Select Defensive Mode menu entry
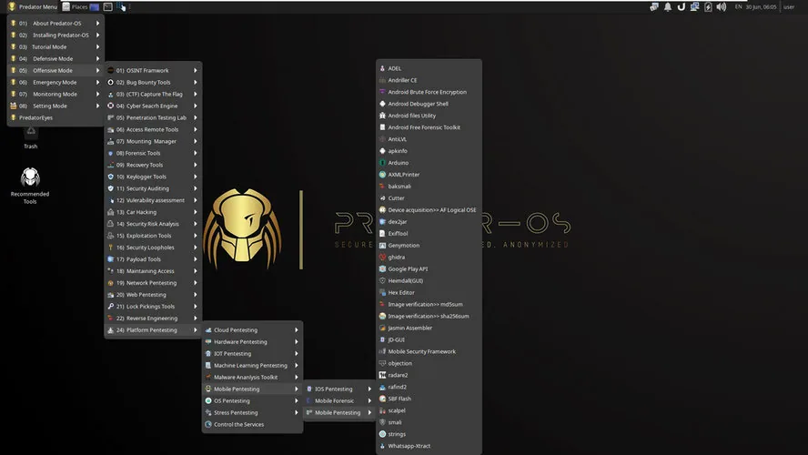 pos(56,59)
